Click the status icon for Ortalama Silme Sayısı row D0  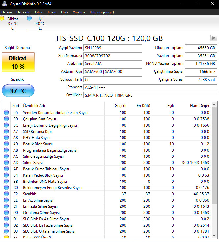pos(6,212)
